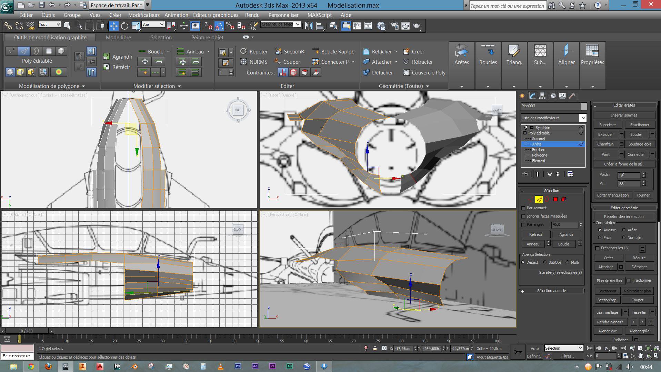The width and height of the screenshot is (661, 372).
Task: Select the Move tool in main toolbar
Action: [x=113, y=26]
